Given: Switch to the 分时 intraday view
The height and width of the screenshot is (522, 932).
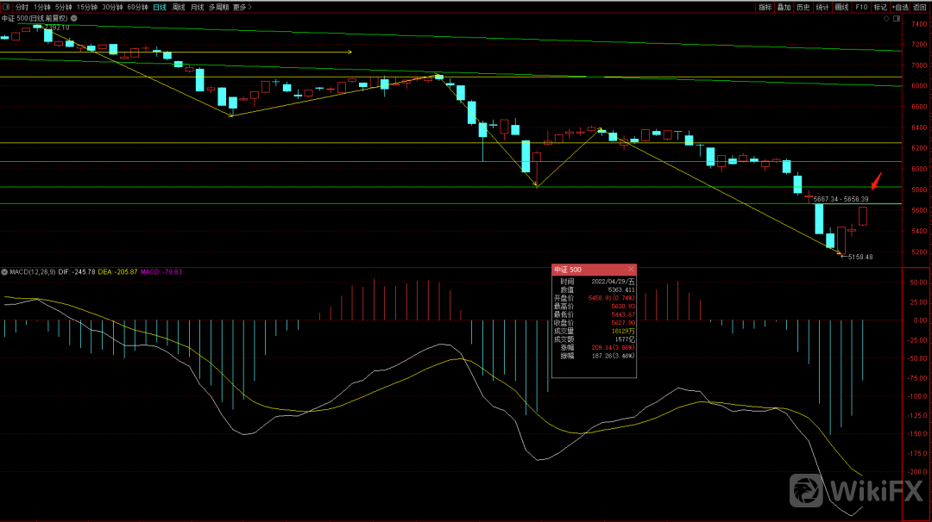Looking at the screenshot, I should click(22, 7).
